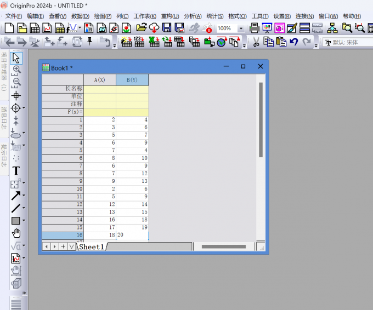Add new sheet with plus button
The width and height of the screenshot is (373, 310).
click(x=63, y=246)
